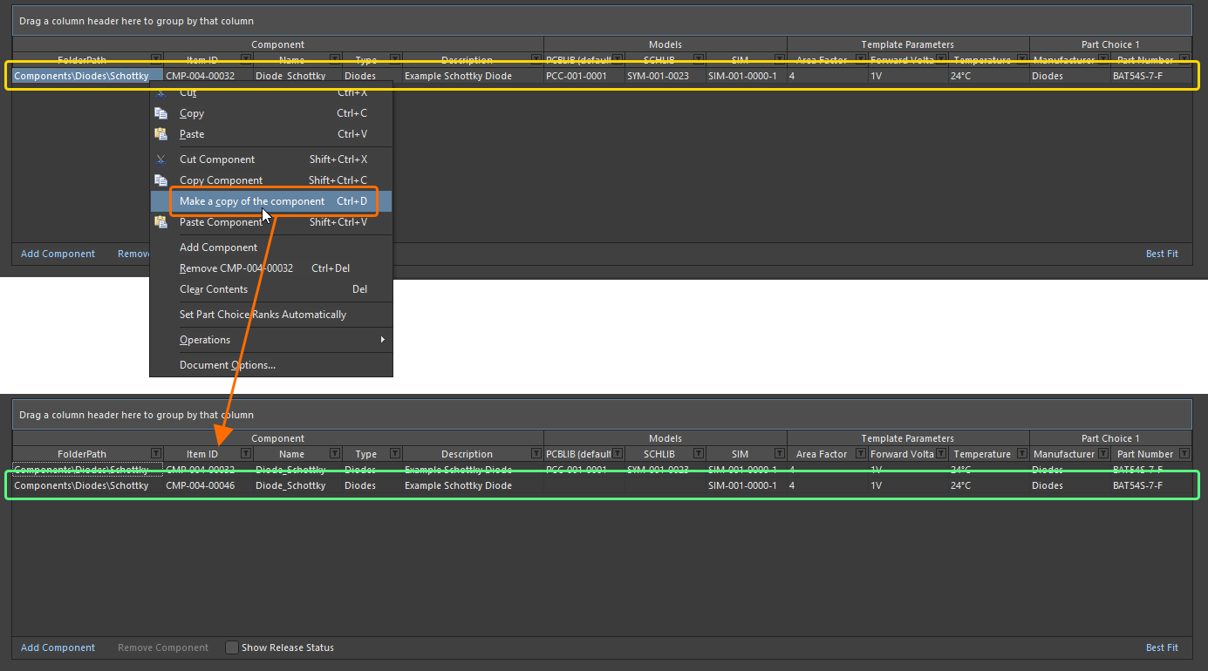Open Temperature column filter in lower grid
The height and width of the screenshot is (671, 1208).
coord(1020,454)
